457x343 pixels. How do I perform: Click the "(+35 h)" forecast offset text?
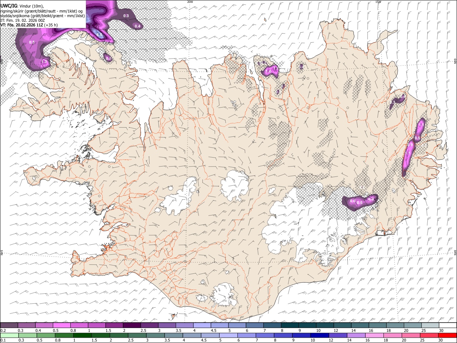(x=51, y=25)
